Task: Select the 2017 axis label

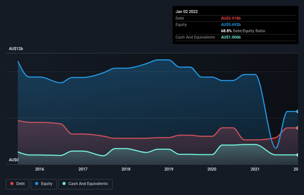Action: point(83,169)
